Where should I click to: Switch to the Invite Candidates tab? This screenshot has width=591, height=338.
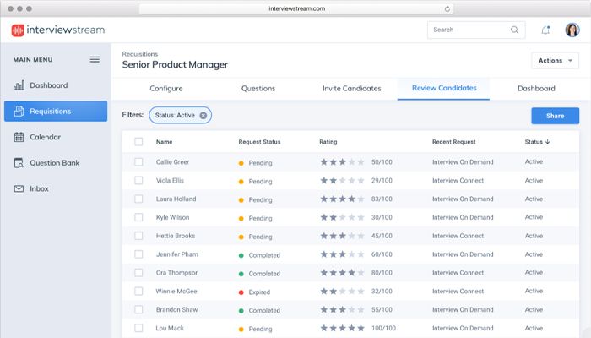[x=351, y=88]
